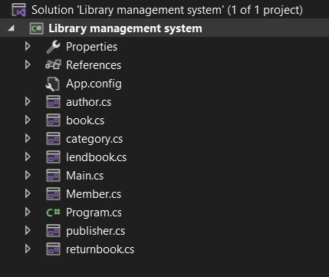Expand the References node arrow
This screenshot has width=329, height=277.
pyautogui.click(x=28, y=65)
